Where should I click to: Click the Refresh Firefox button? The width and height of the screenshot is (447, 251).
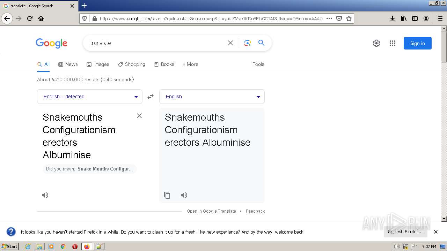click(405, 231)
